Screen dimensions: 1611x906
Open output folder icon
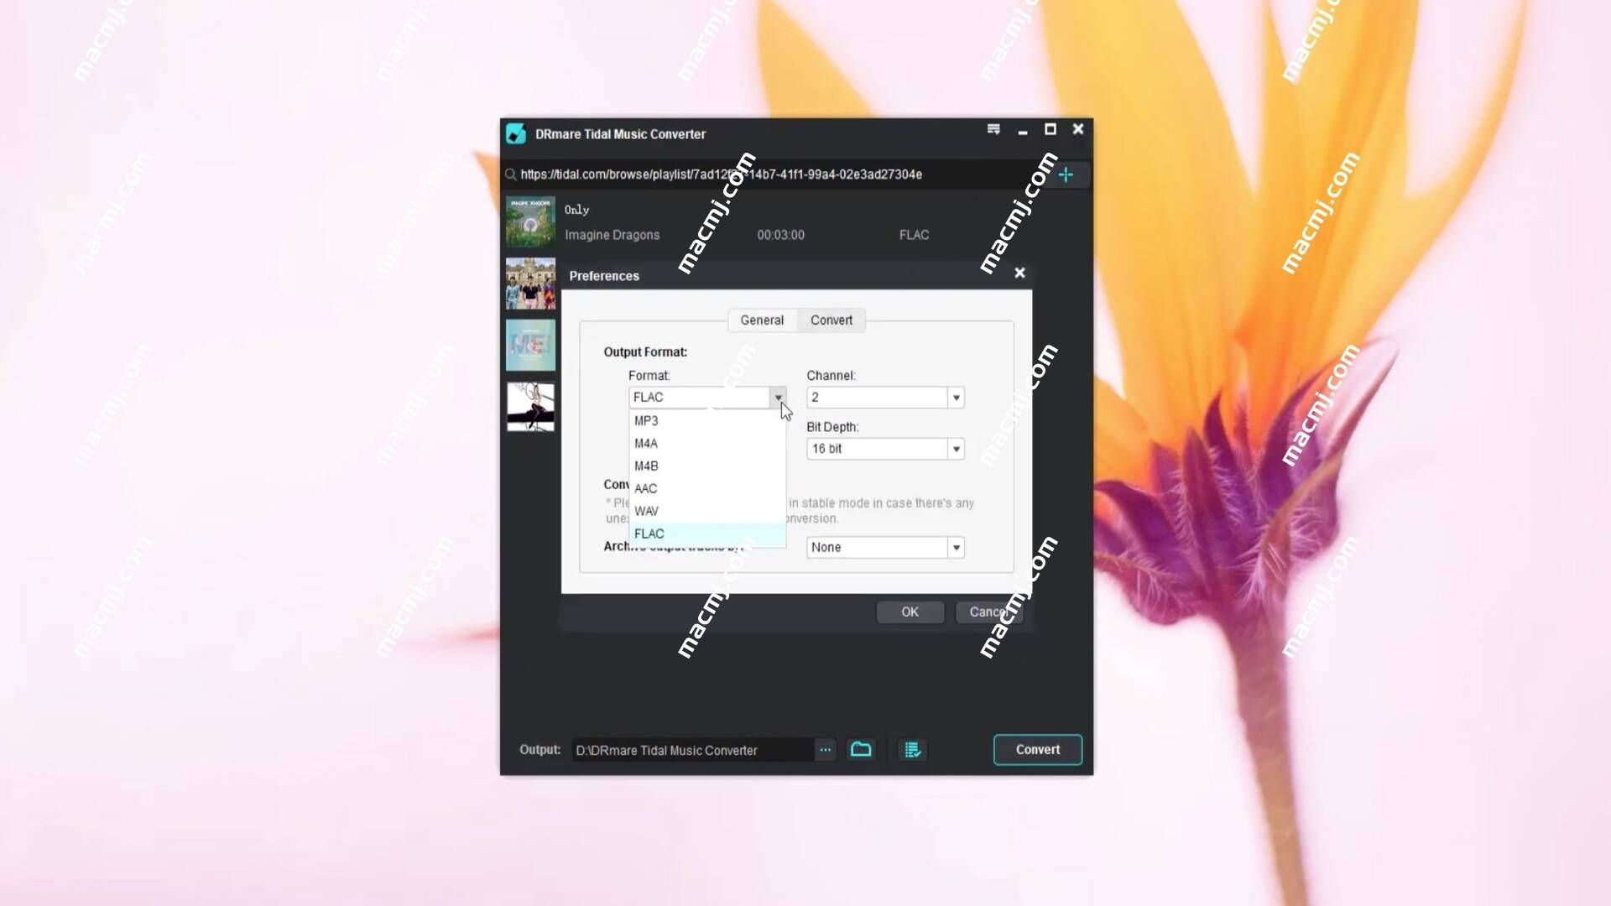(861, 749)
